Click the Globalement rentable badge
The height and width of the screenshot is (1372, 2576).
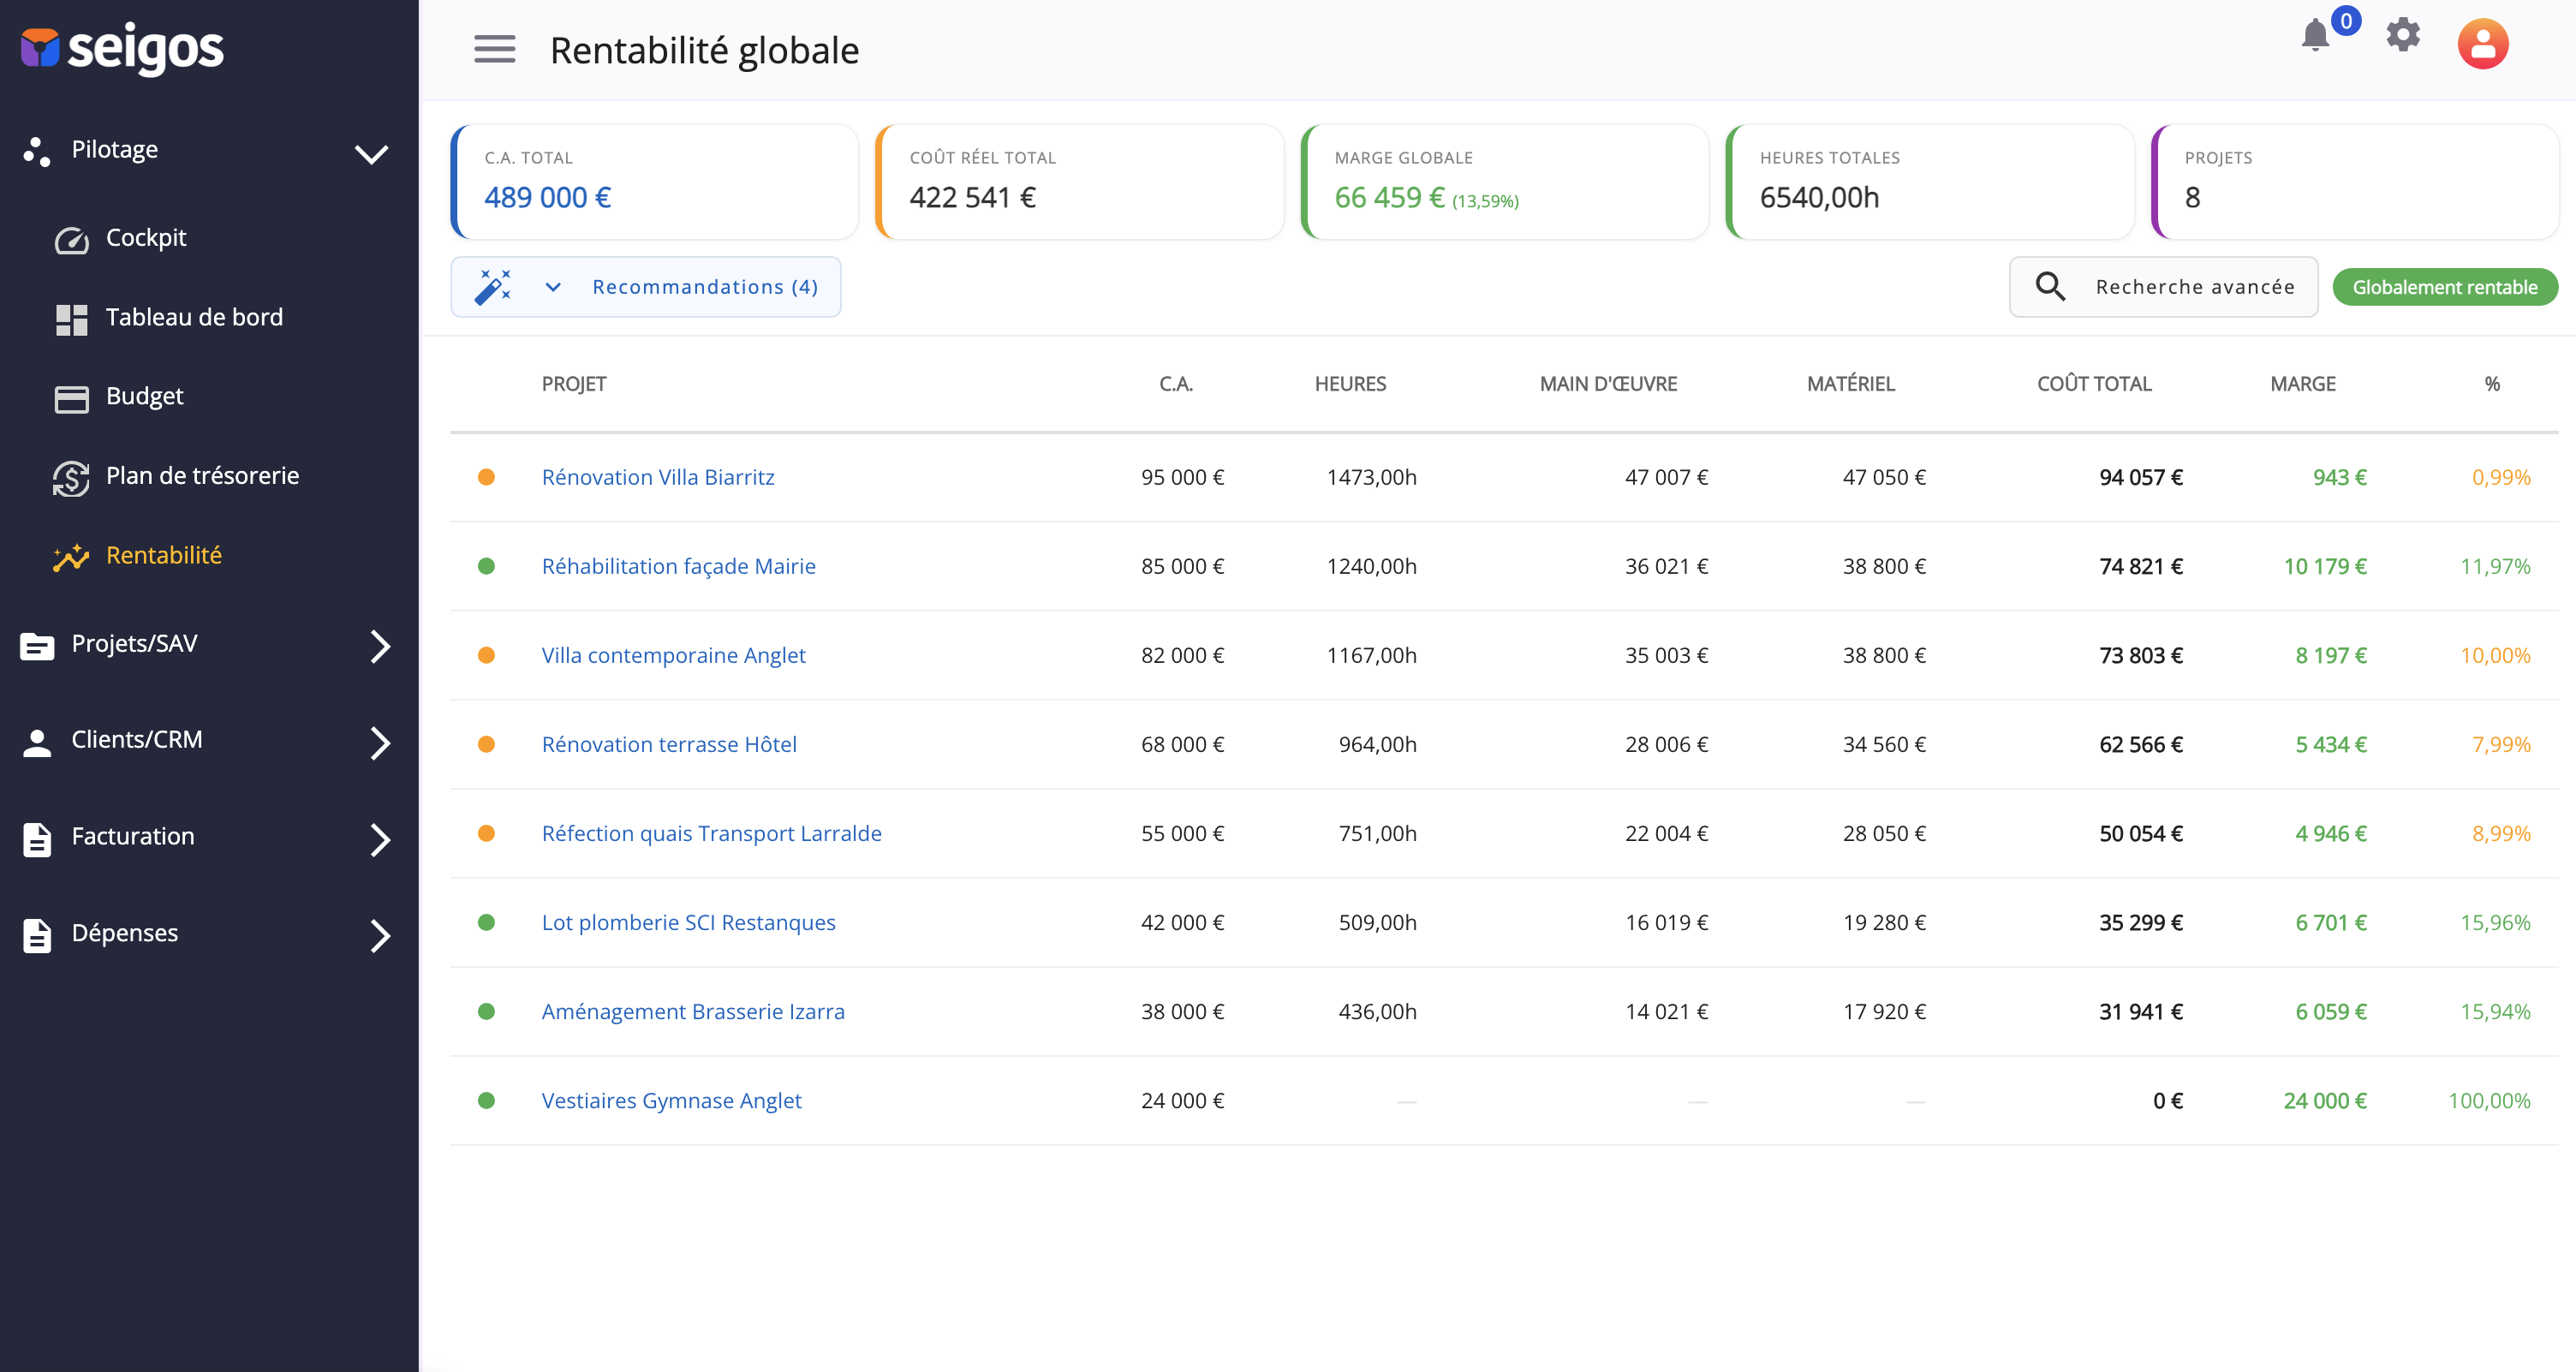2445,287
